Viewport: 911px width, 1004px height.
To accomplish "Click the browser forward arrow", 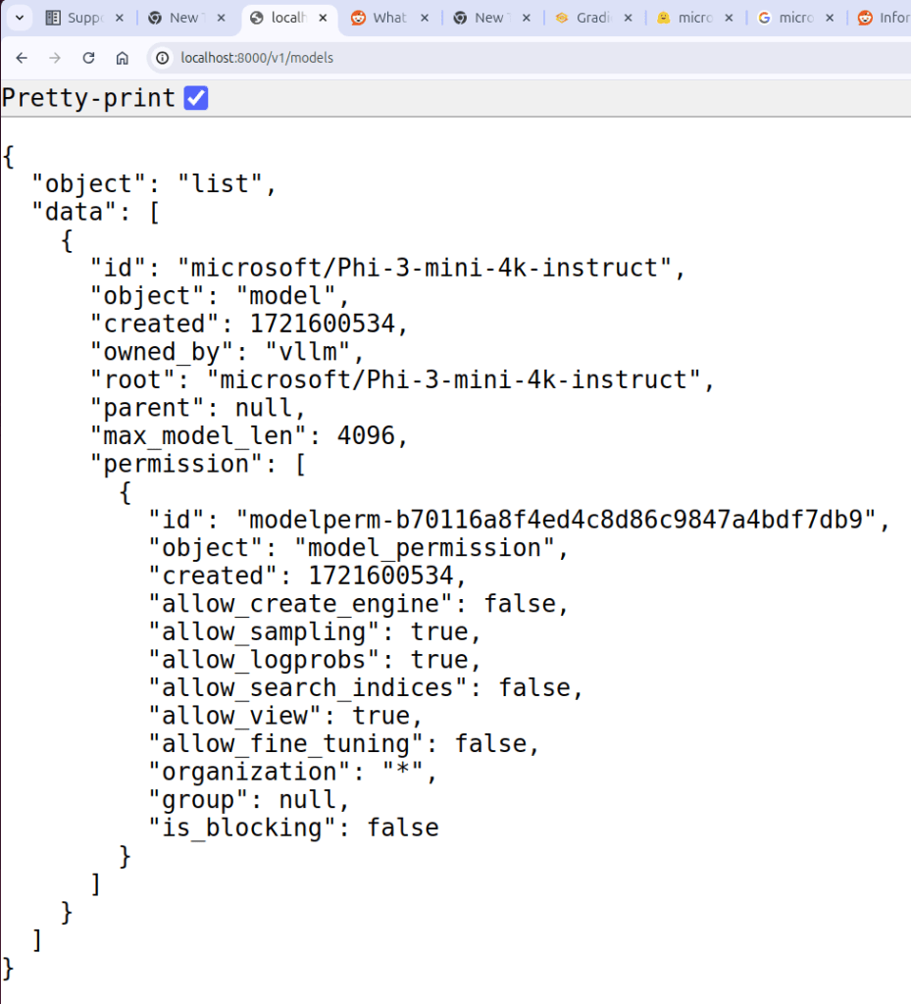I will coord(55,58).
